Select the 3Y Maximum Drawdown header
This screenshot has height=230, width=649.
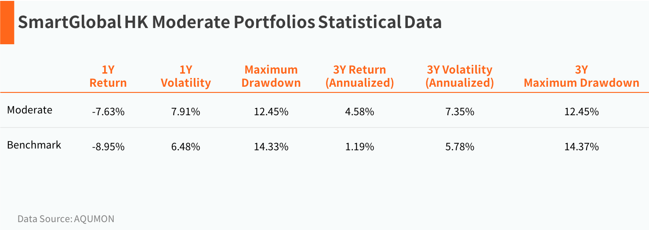pyautogui.click(x=581, y=76)
